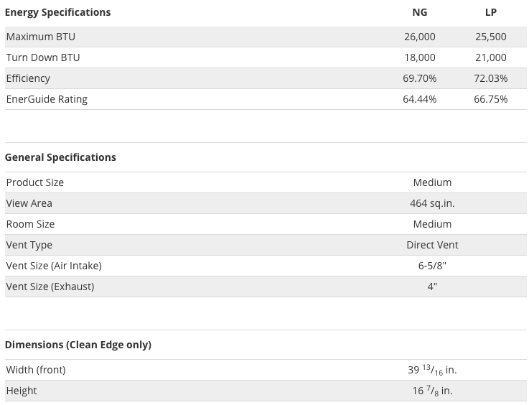The width and height of the screenshot is (529, 405).
Task: Click the Dimensions (Clean Edge only) heading
Action: point(78,345)
